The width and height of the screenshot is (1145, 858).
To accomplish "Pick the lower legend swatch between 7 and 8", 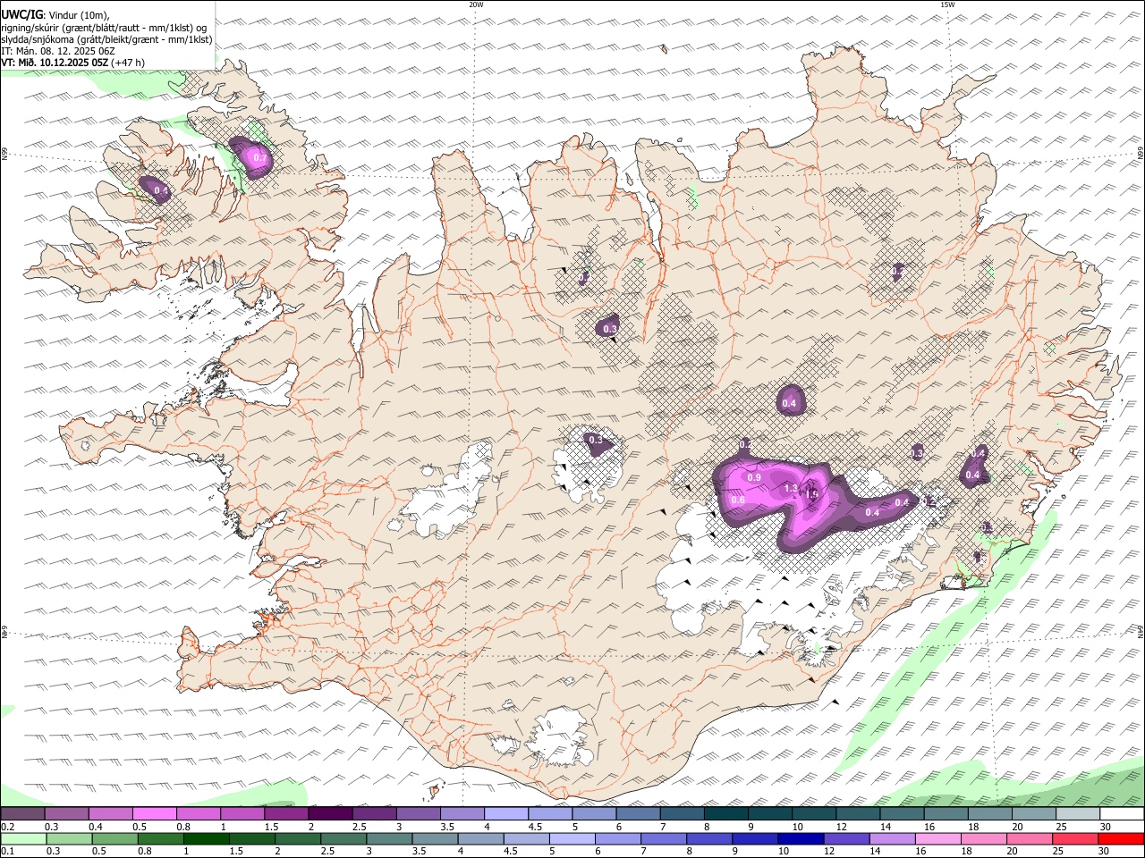I will (x=664, y=839).
